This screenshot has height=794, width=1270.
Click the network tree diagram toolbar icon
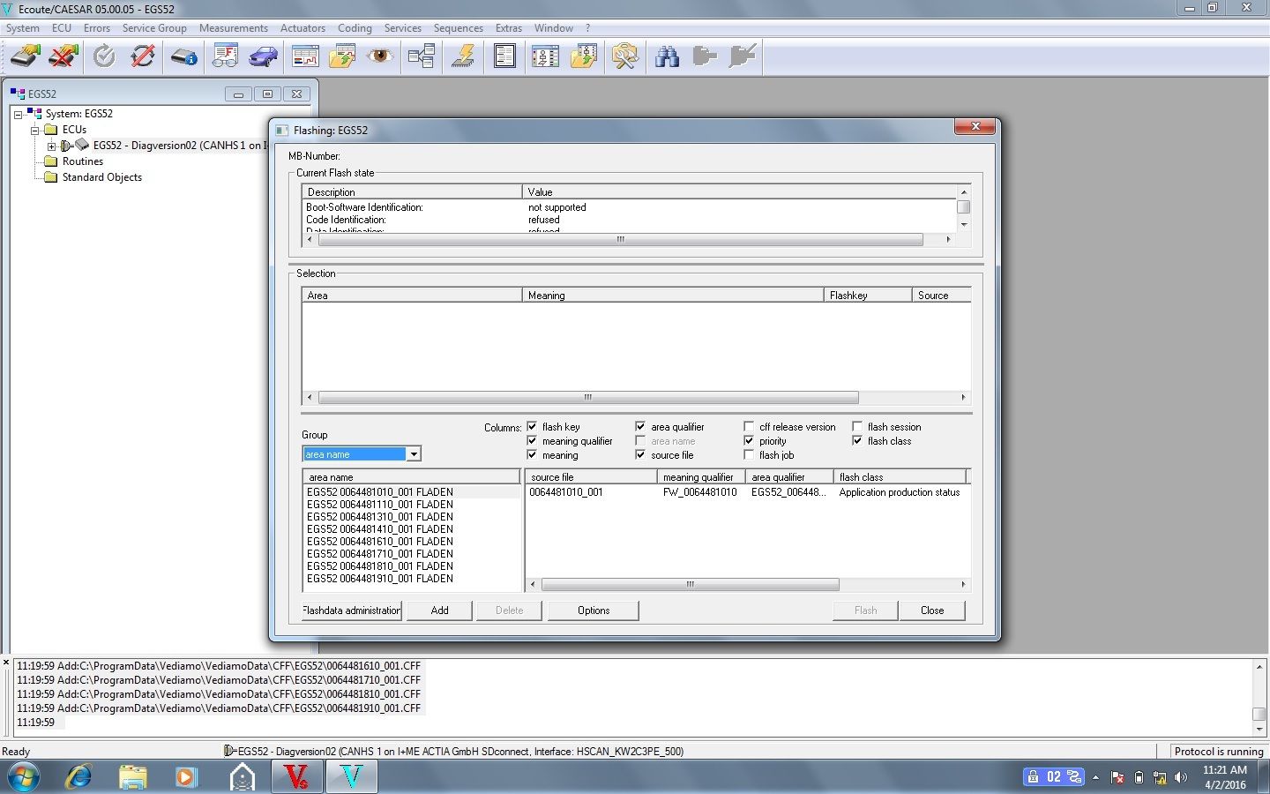point(422,57)
